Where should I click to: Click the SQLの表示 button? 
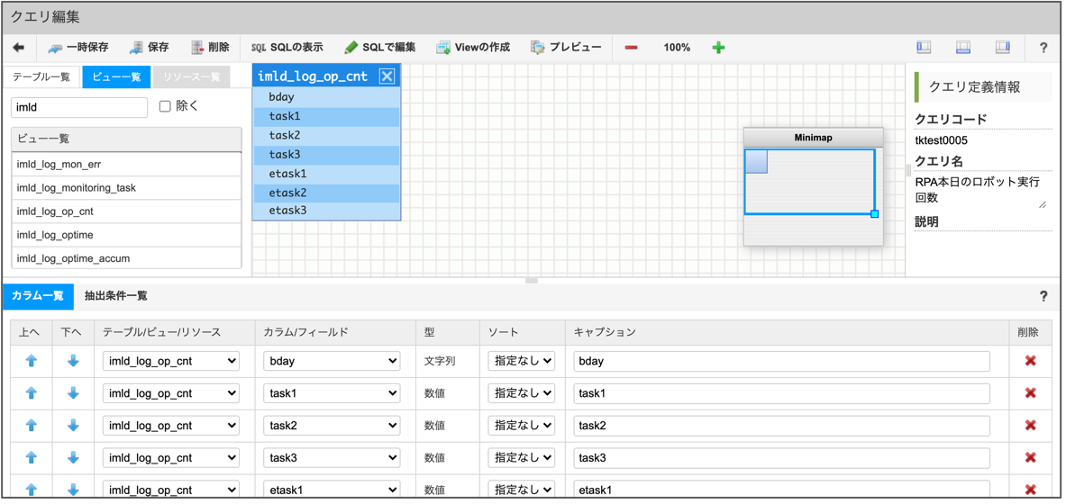[x=287, y=48]
